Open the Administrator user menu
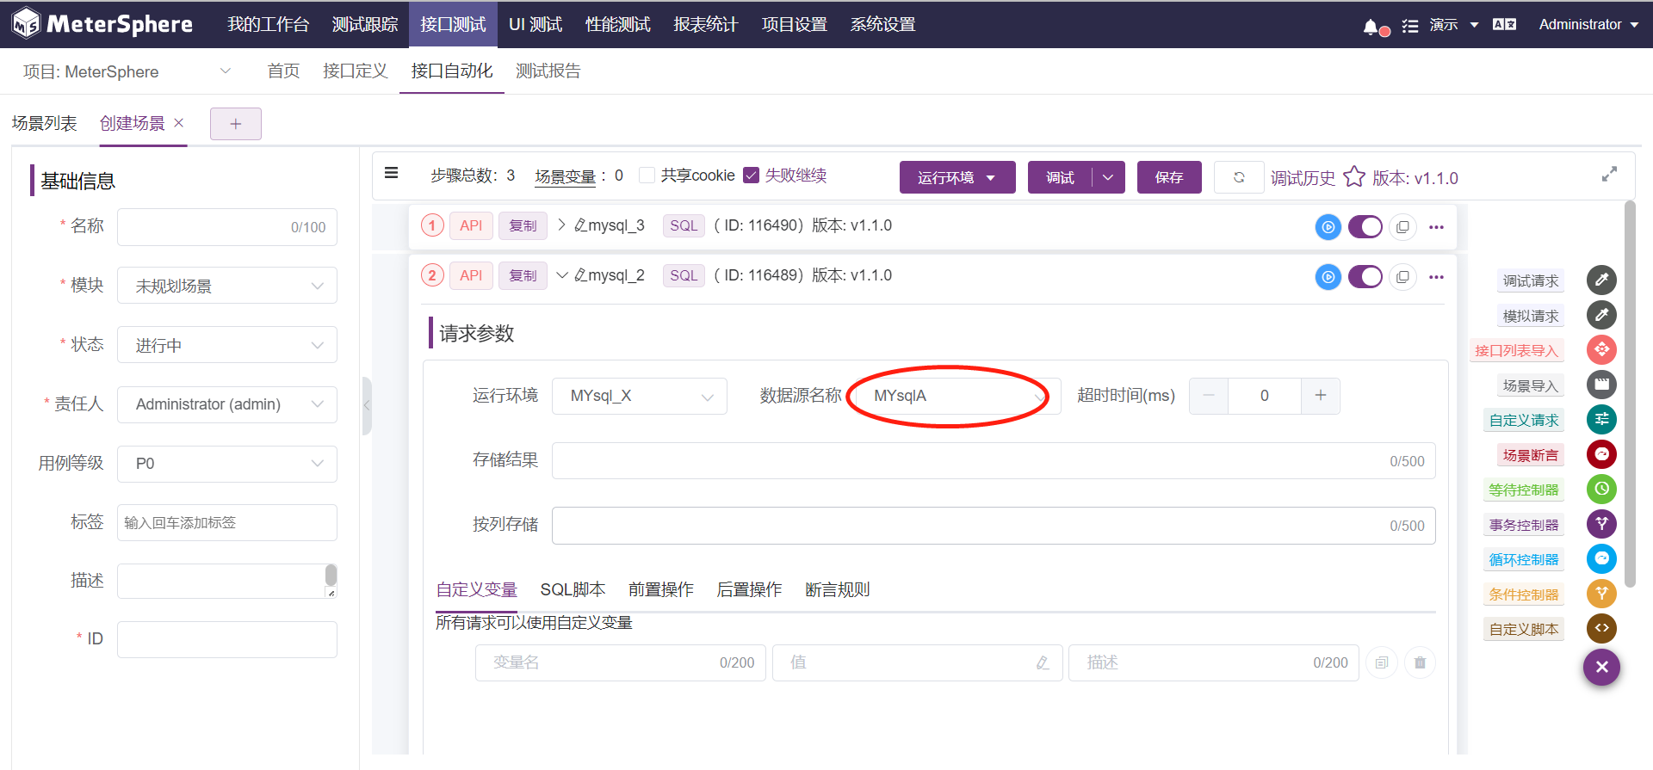 1588,25
